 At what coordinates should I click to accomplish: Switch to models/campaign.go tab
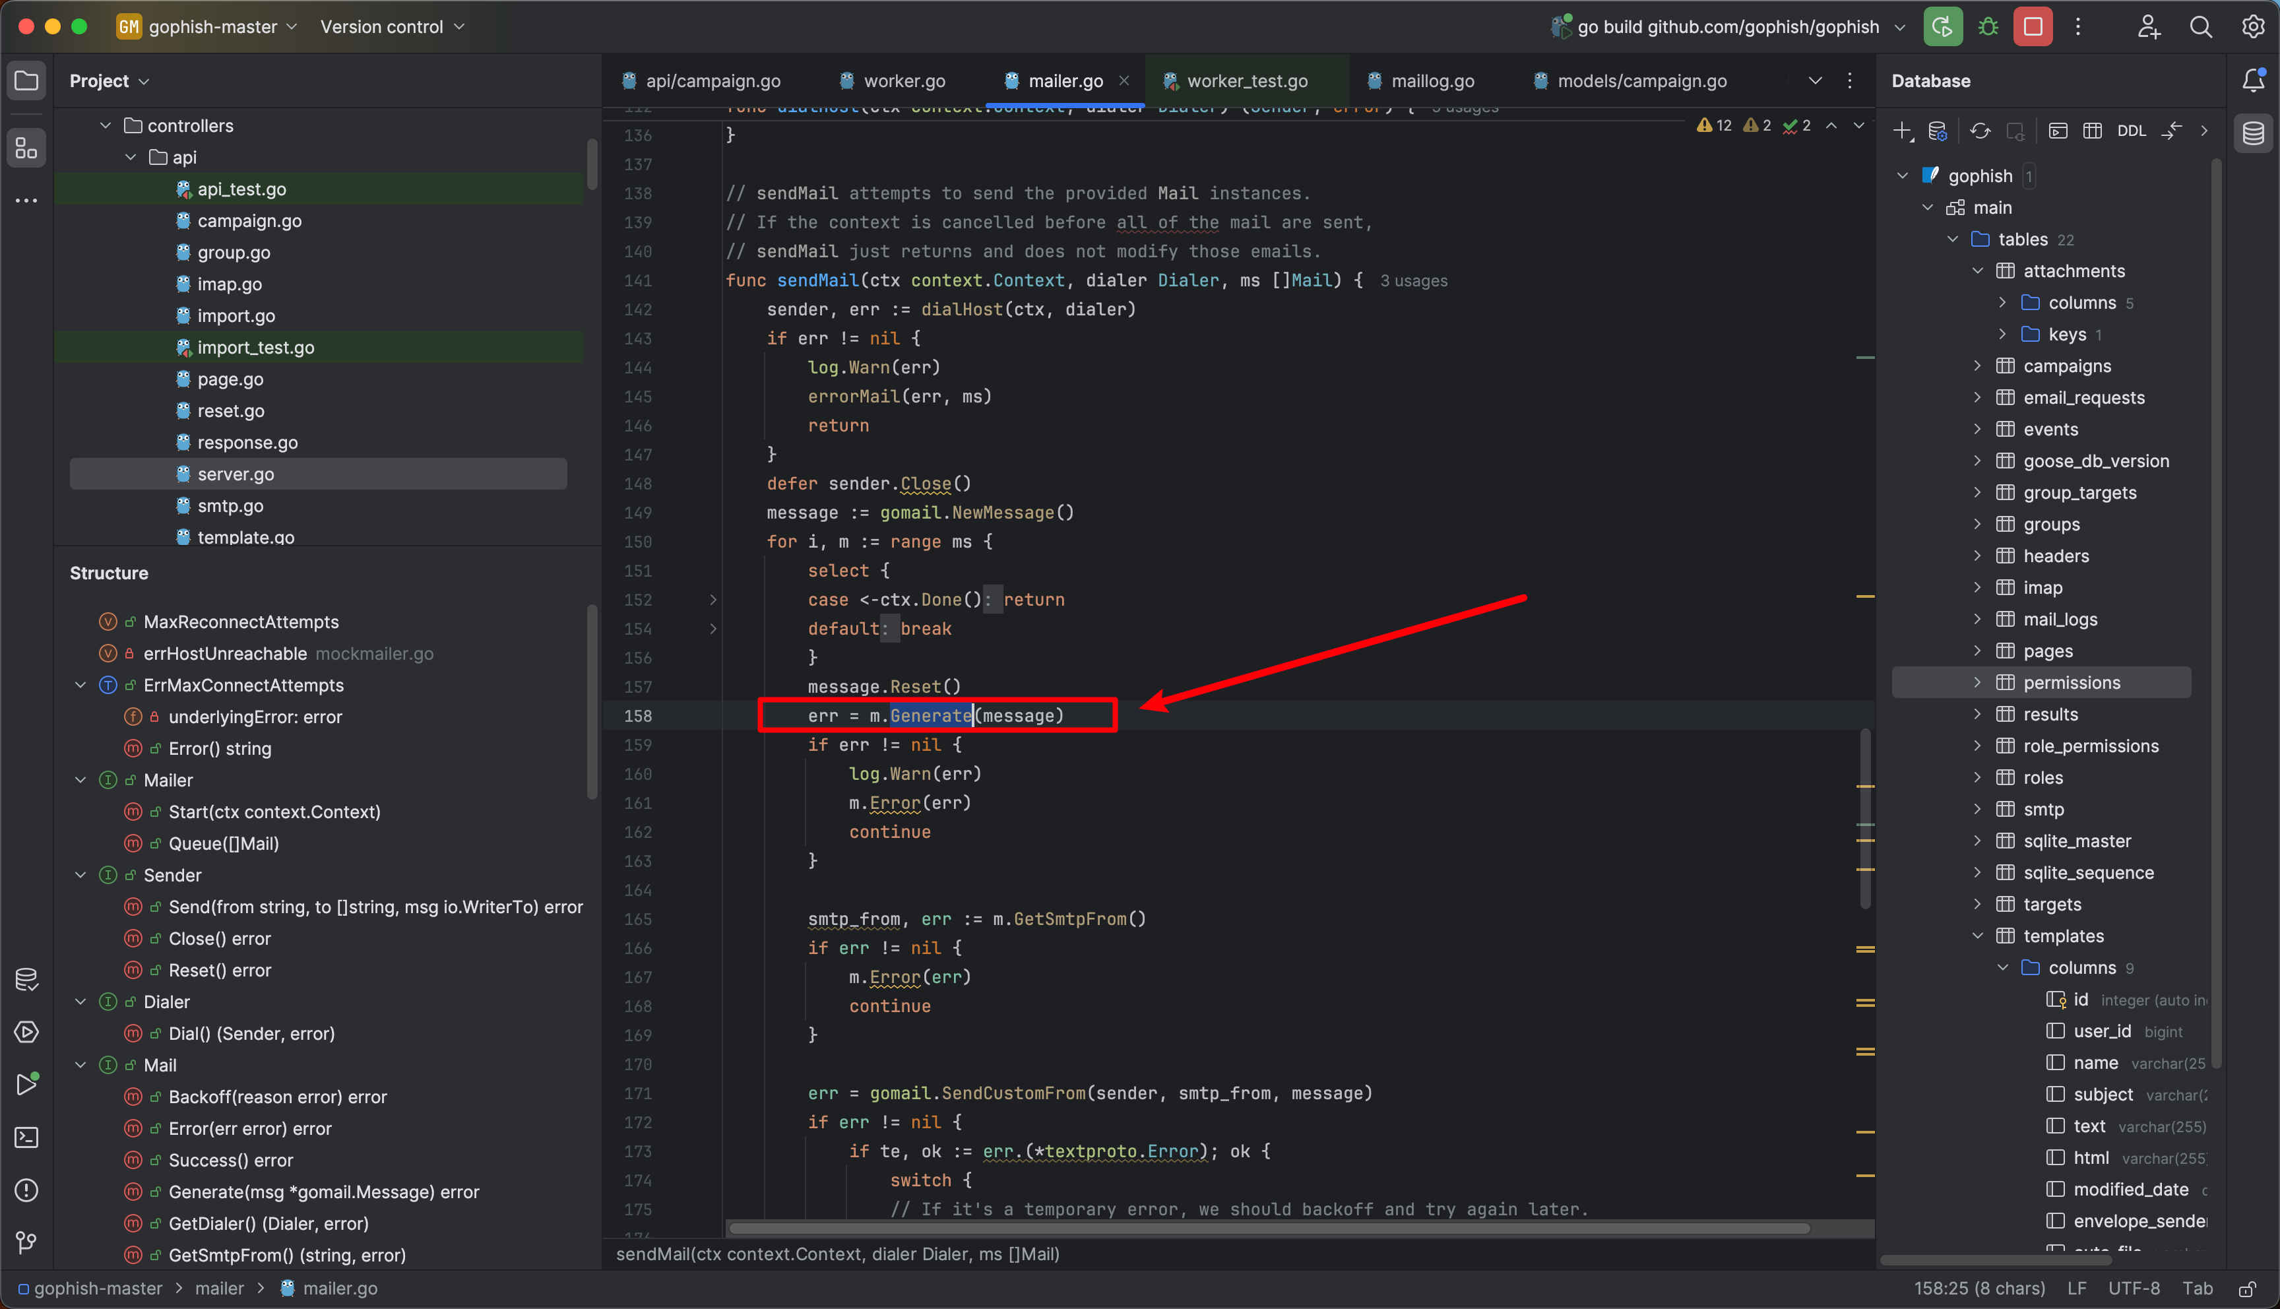pyautogui.click(x=1630, y=81)
